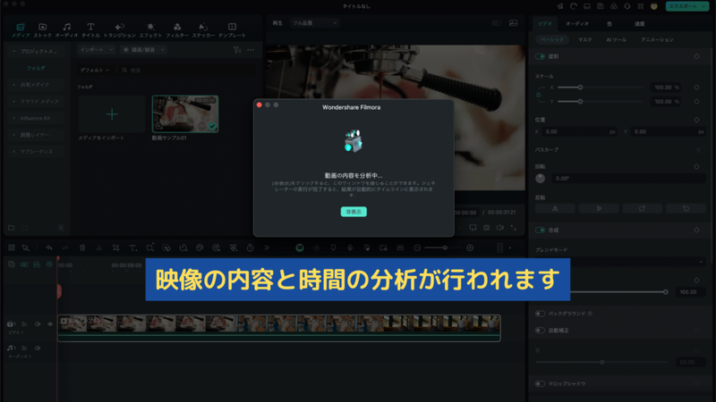Open the エフェクト (Effects) tab
The image size is (716, 402).
[x=150, y=30]
